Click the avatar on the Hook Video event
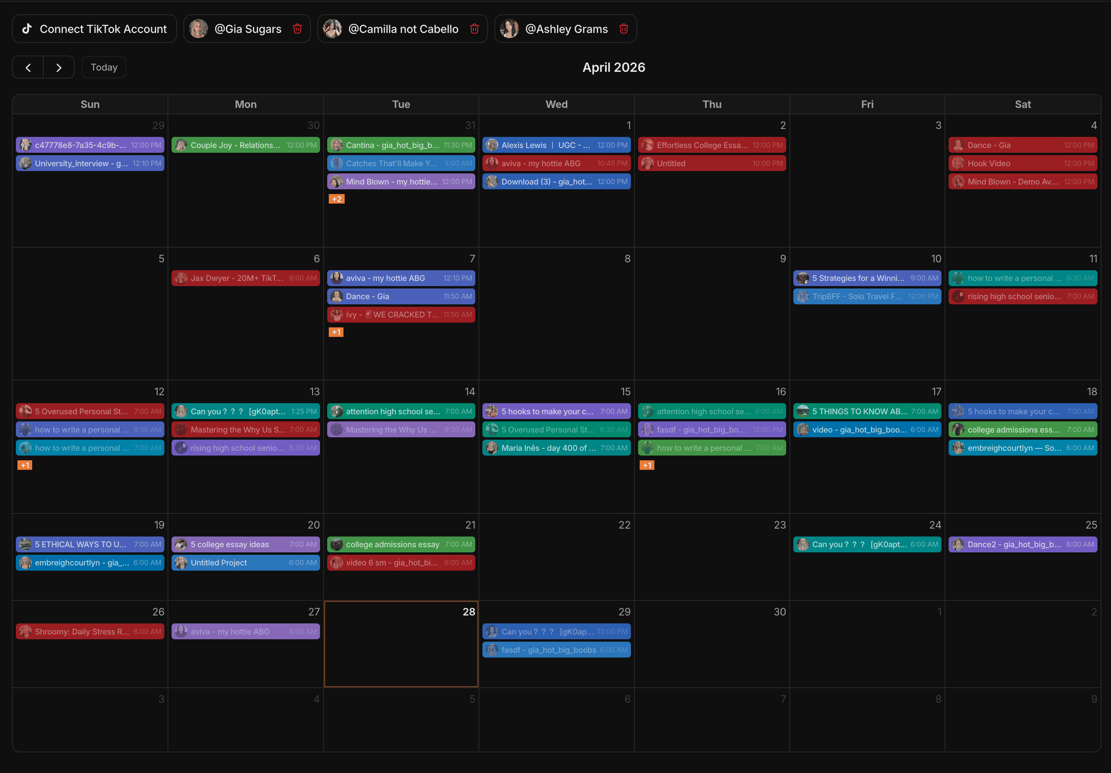The width and height of the screenshot is (1111, 773). tap(958, 163)
